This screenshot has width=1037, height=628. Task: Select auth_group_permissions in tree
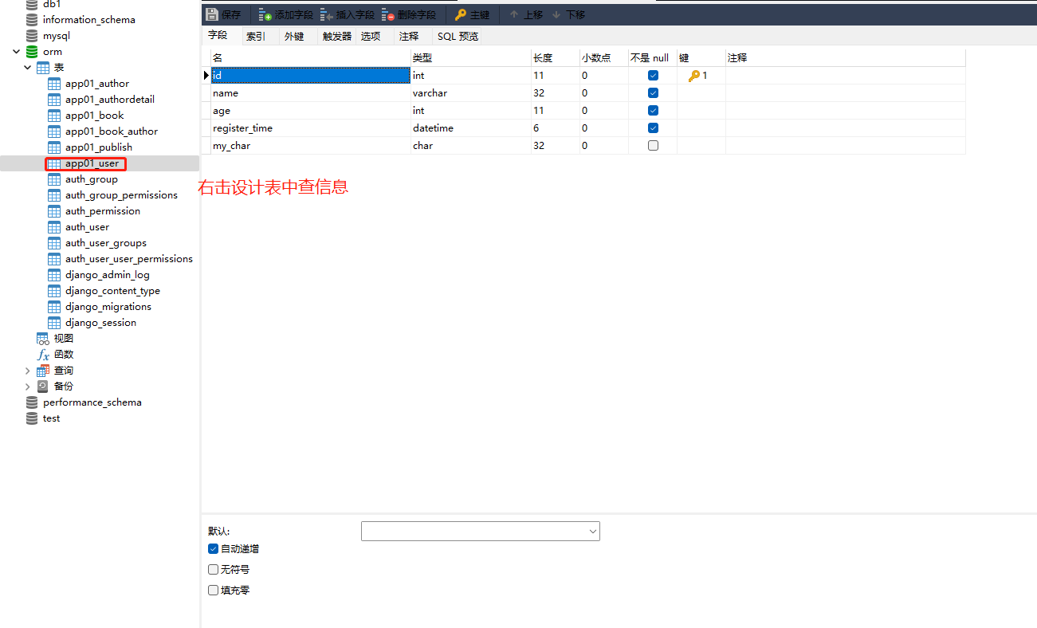121,195
